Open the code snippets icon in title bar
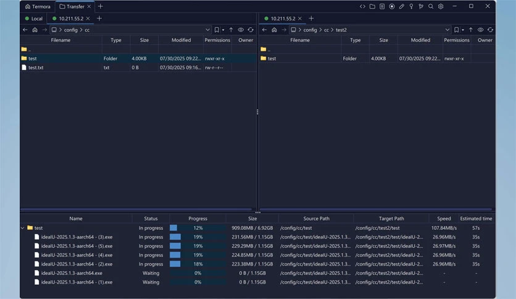Screen dimensions: 516x299 coord(362,6)
